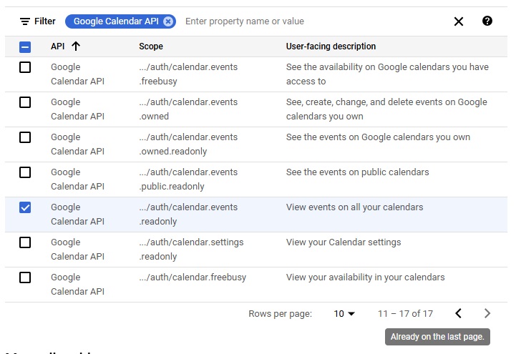Image resolution: width=516 pixels, height=354 pixels.
Task: Open the filter help question mark icon
Action: (x=487, y=21)
